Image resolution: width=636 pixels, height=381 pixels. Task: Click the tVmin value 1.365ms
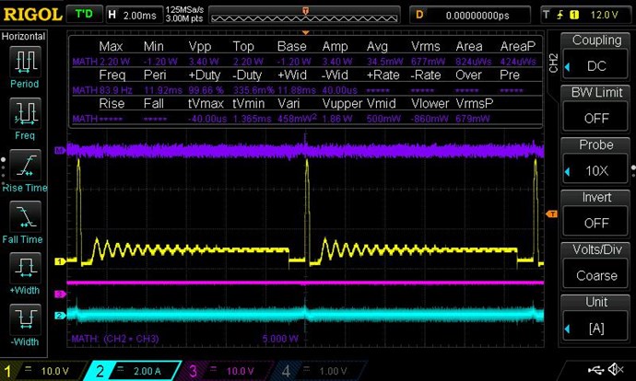(252, 119)
